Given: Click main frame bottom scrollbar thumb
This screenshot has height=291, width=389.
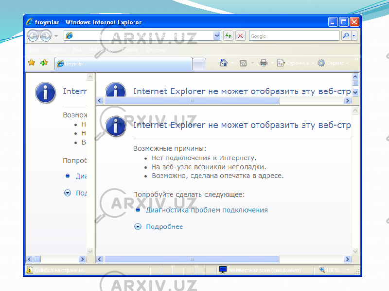Looking at the screenshot, I should 192,259.
